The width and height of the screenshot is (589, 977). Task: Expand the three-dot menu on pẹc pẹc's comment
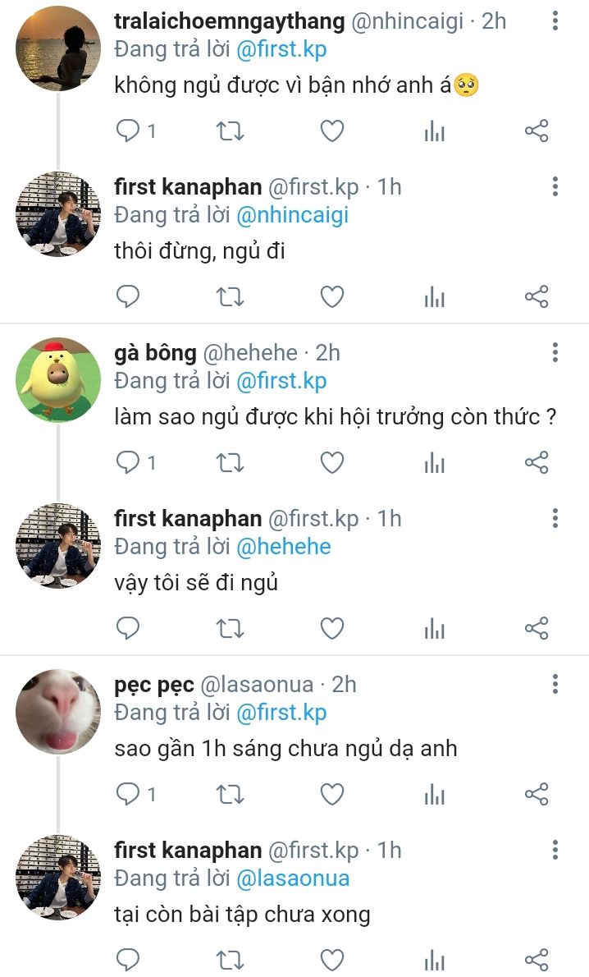[x=555, y=685]
